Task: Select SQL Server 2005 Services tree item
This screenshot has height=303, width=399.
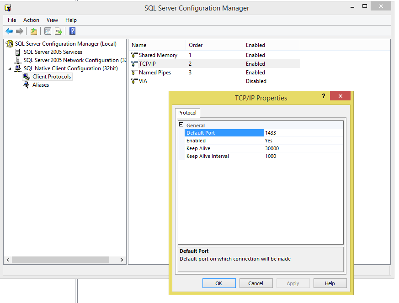Action: (53, 52)
